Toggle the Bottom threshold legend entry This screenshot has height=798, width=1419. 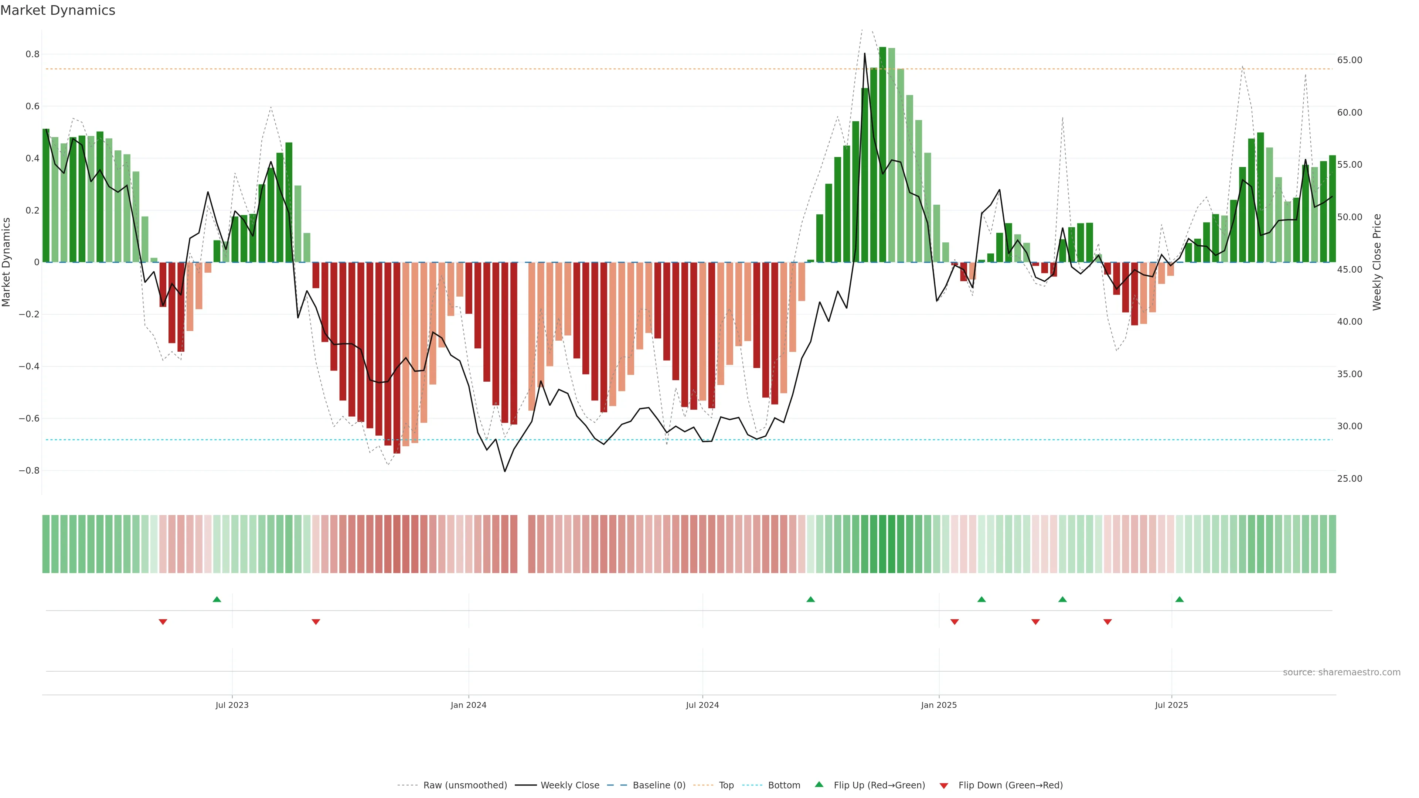click(x=784, y=785)
